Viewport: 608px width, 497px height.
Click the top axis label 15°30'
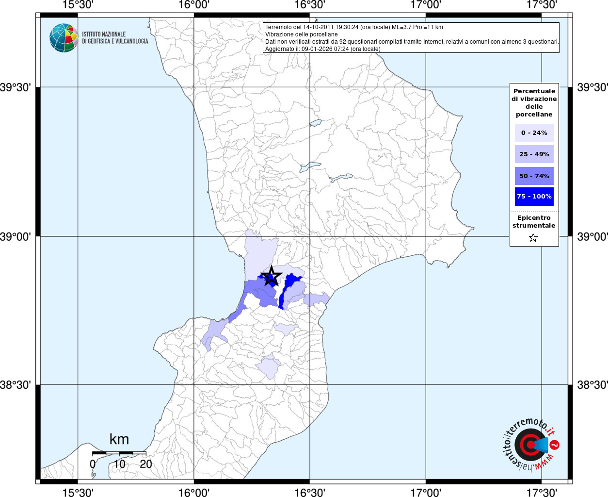click(x=78, y=5)
